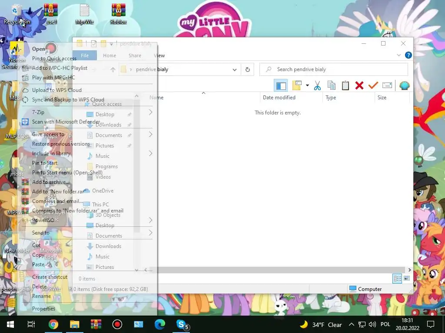The width and height of the screenshot is (445, 333).
Task: Open the address bar history dropdown
Action: (x=234, y=70)
